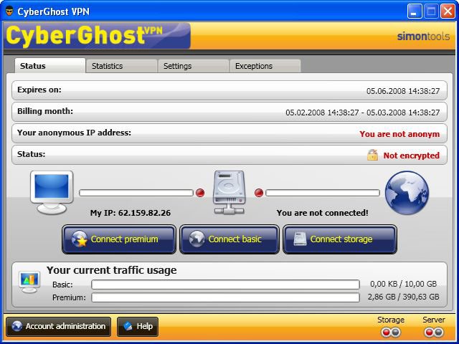Click the 'Your anonymous IP address:' label

(x=74, y=133)
